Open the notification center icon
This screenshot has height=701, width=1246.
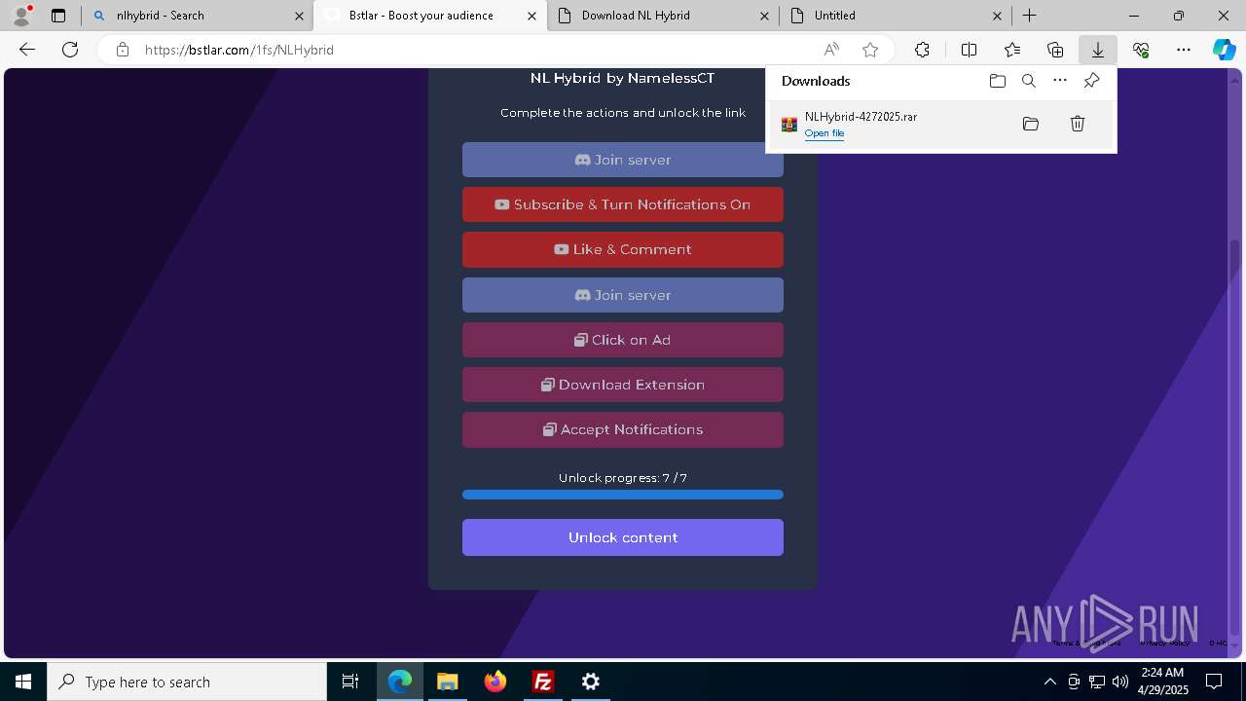(x=1214, y=682)
